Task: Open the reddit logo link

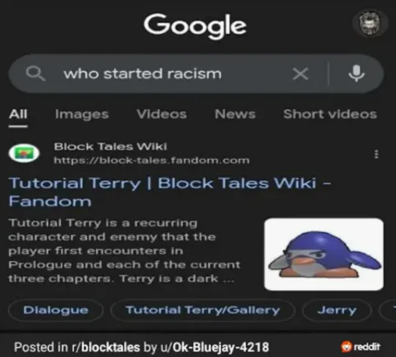Action: (361, 347)
